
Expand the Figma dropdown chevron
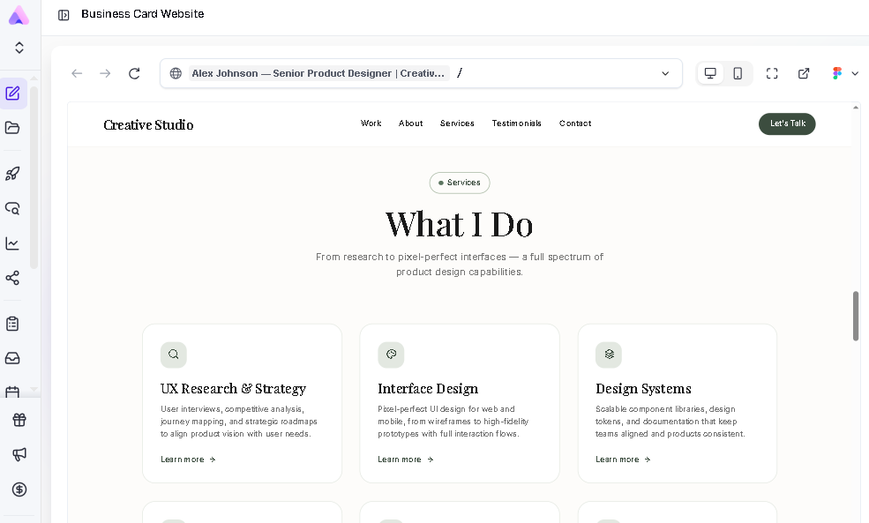pos(855,73)
